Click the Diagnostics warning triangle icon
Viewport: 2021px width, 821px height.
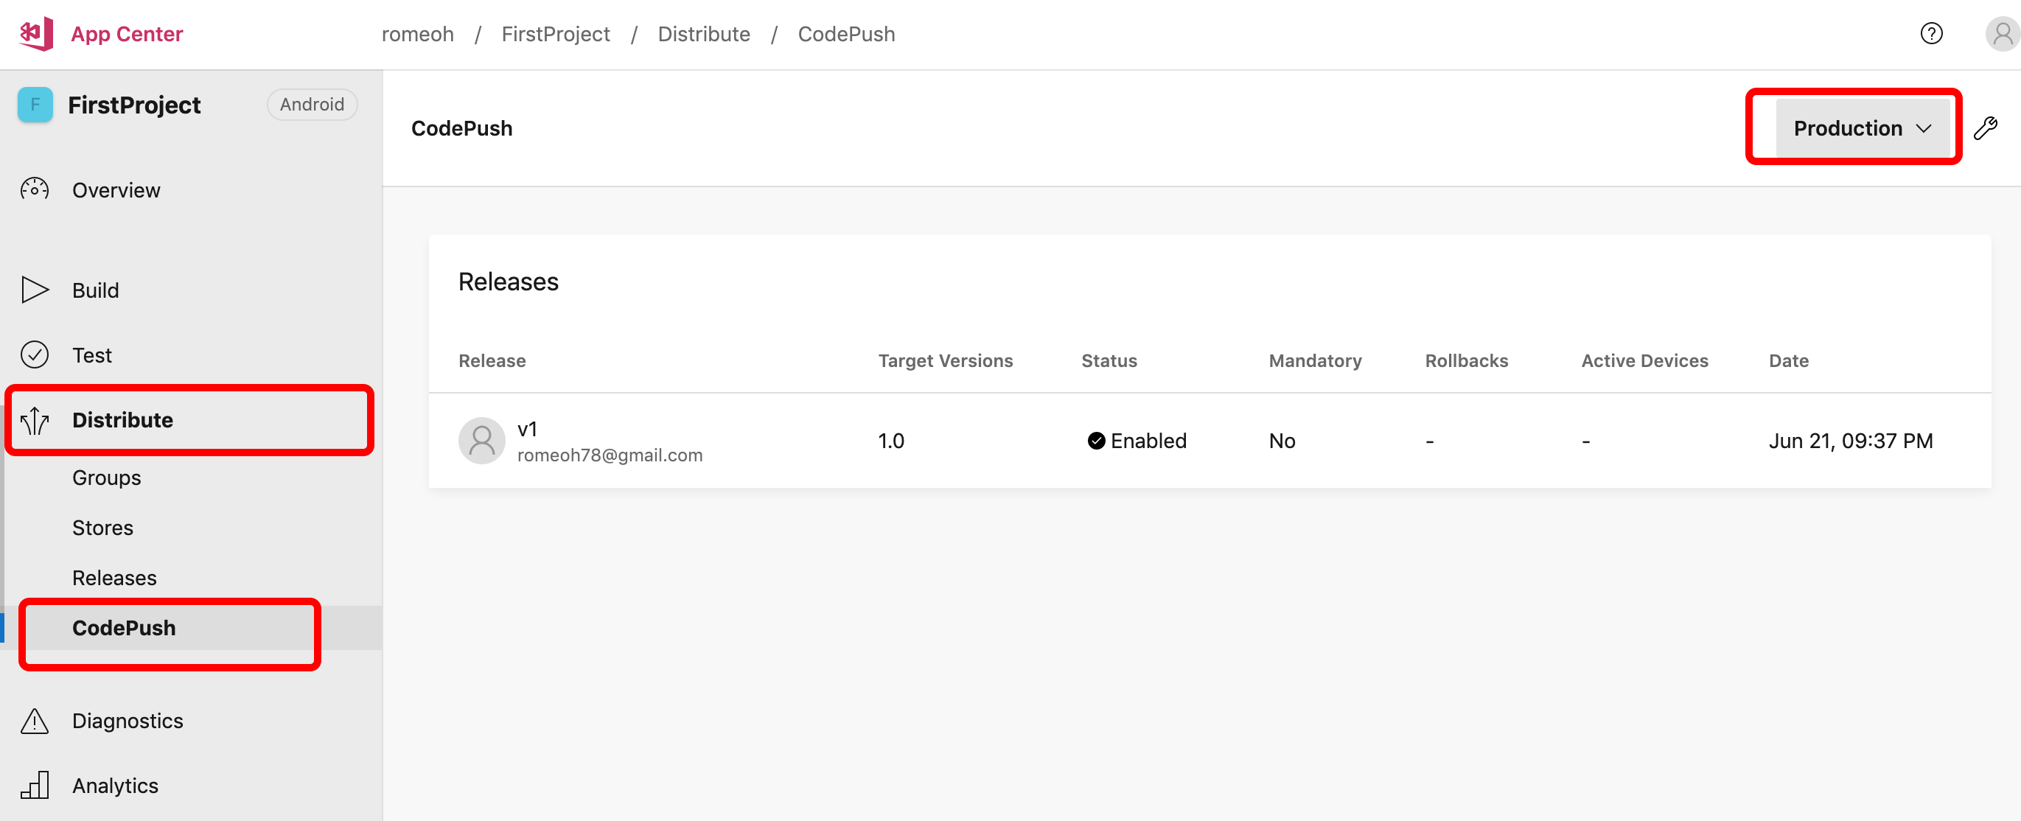pos(35,721)
